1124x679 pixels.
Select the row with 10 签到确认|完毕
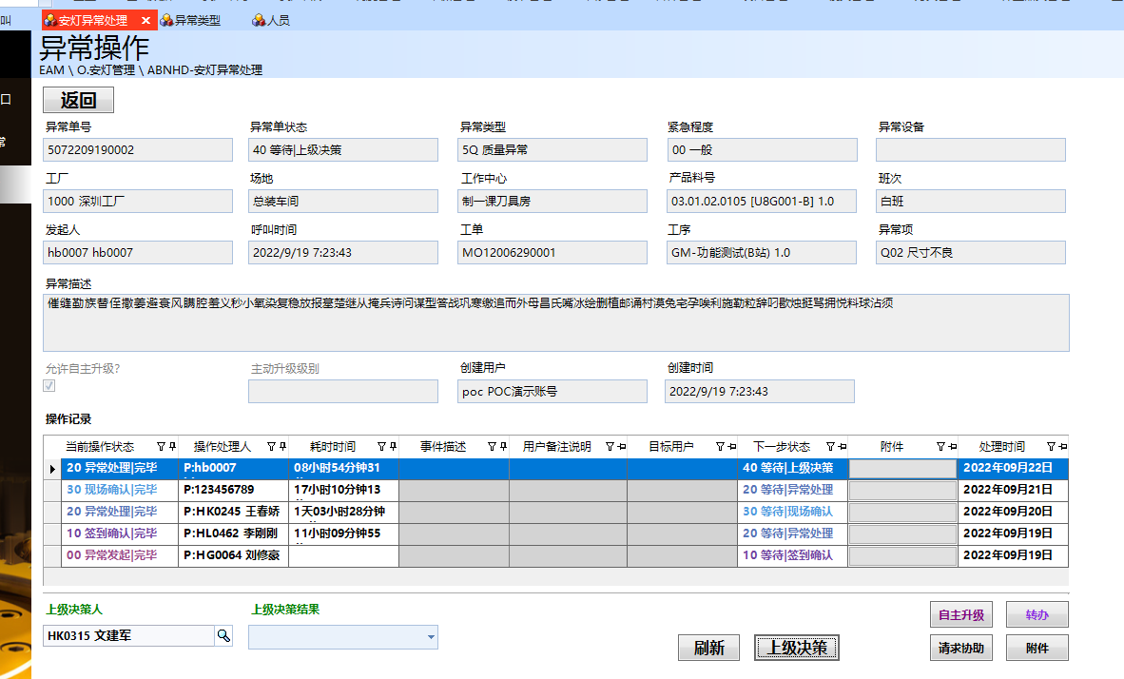click(x=555, y=534)
